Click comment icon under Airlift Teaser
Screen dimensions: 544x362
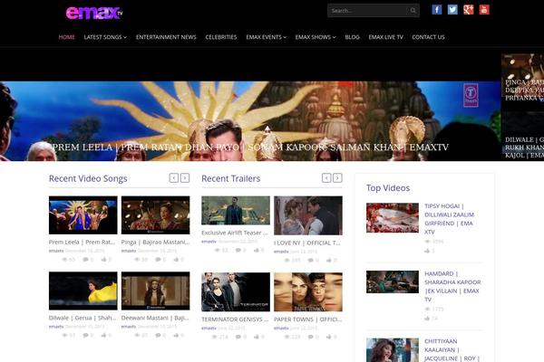[x=238, y=250]
